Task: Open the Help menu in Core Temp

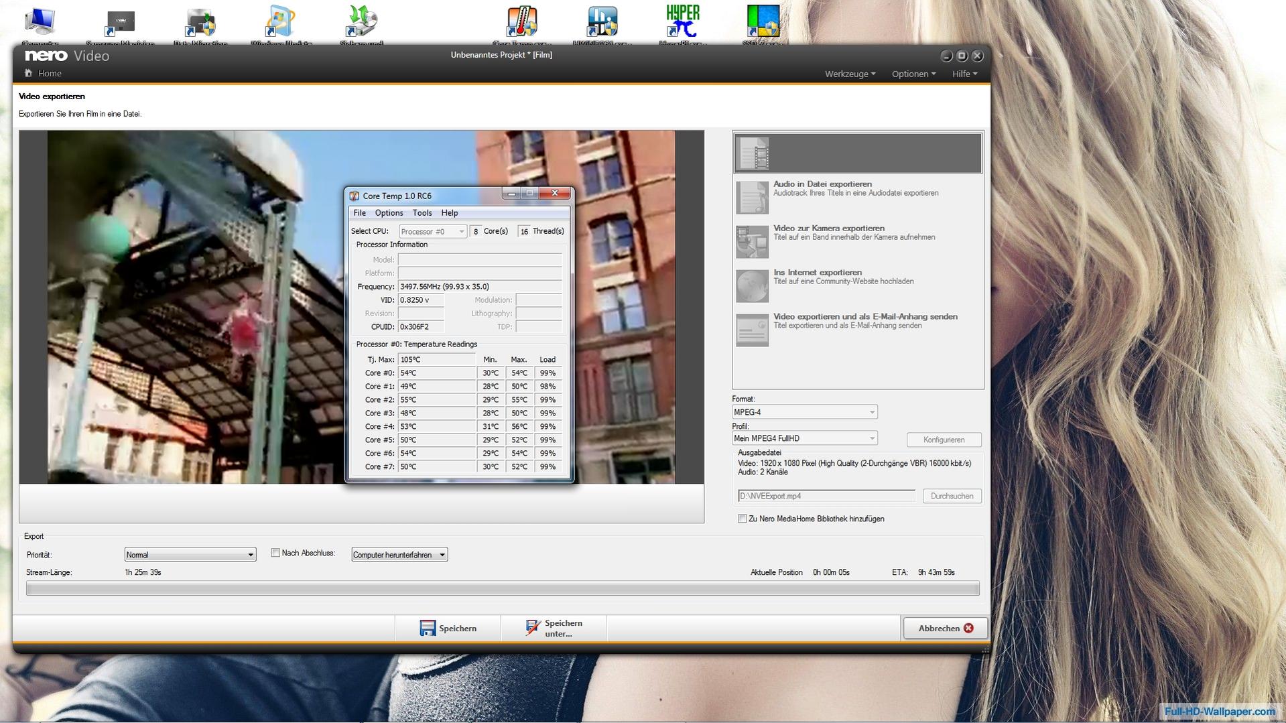Action: pos(450,213)
